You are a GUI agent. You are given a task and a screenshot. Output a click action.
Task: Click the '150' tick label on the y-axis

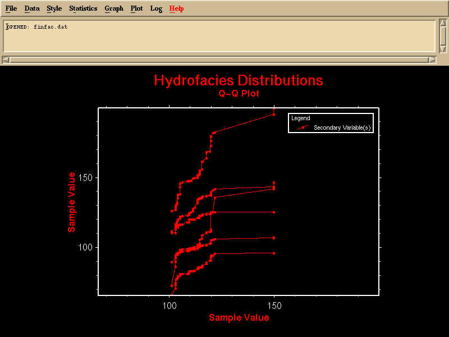pyautogui.click(x=86, y=177)
